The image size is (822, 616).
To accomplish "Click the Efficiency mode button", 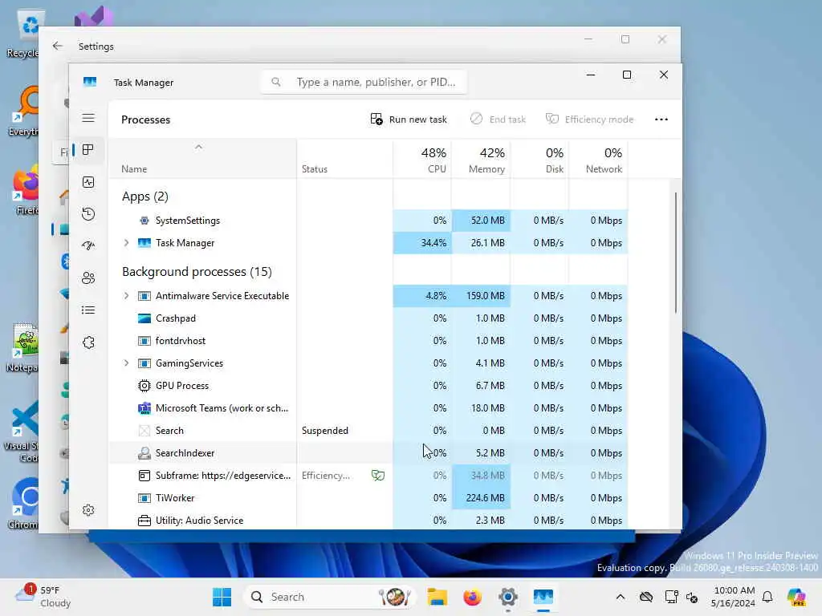I will (x=590, y=120).
